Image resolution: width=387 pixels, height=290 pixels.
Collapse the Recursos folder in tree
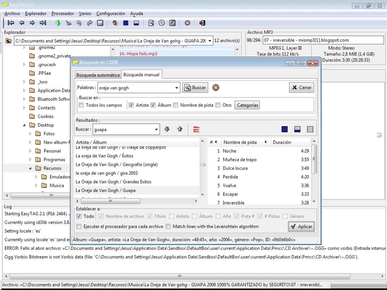30,168
